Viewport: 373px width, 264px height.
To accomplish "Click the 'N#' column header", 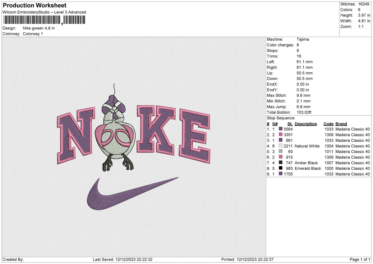I will pos(275,124).
